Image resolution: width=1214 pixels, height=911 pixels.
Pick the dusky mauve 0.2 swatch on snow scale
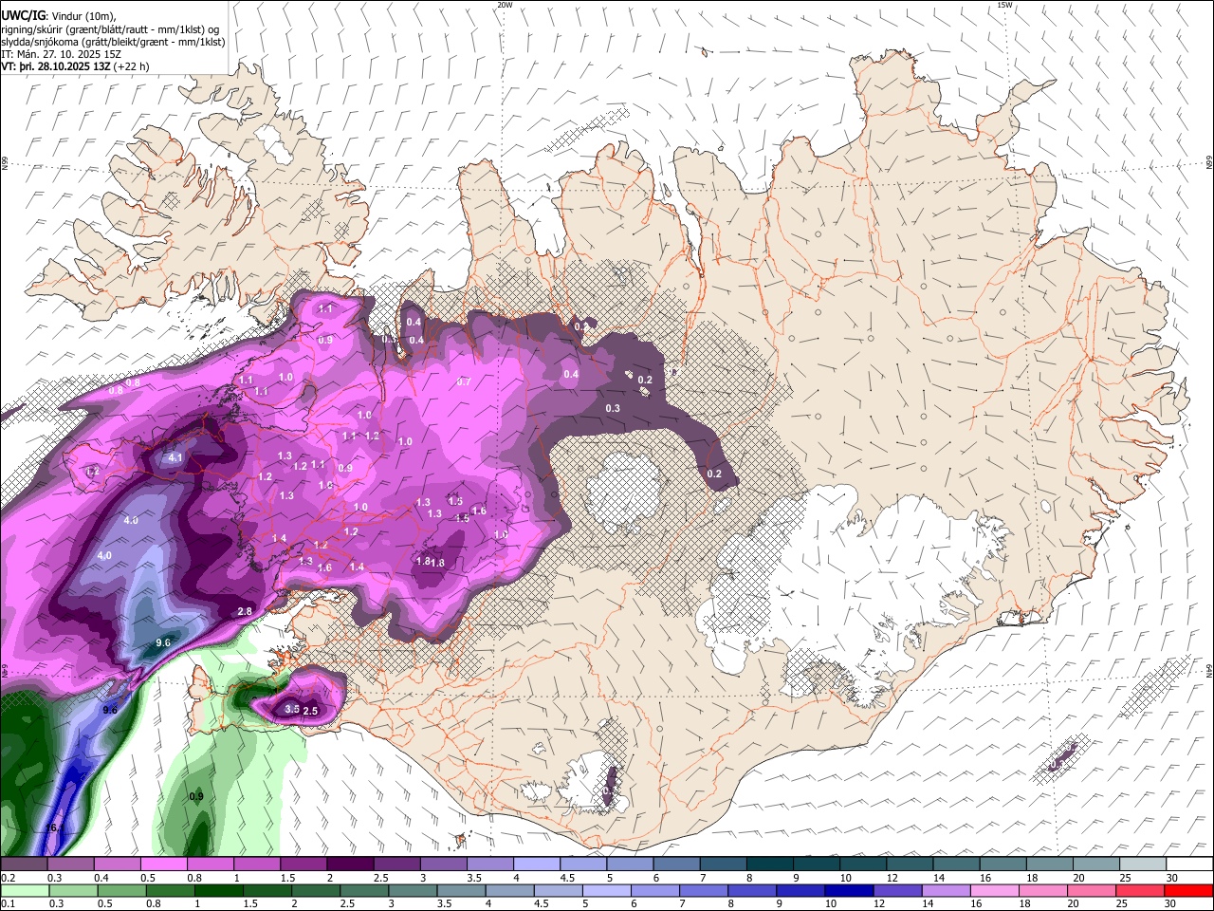coord(24,864)
